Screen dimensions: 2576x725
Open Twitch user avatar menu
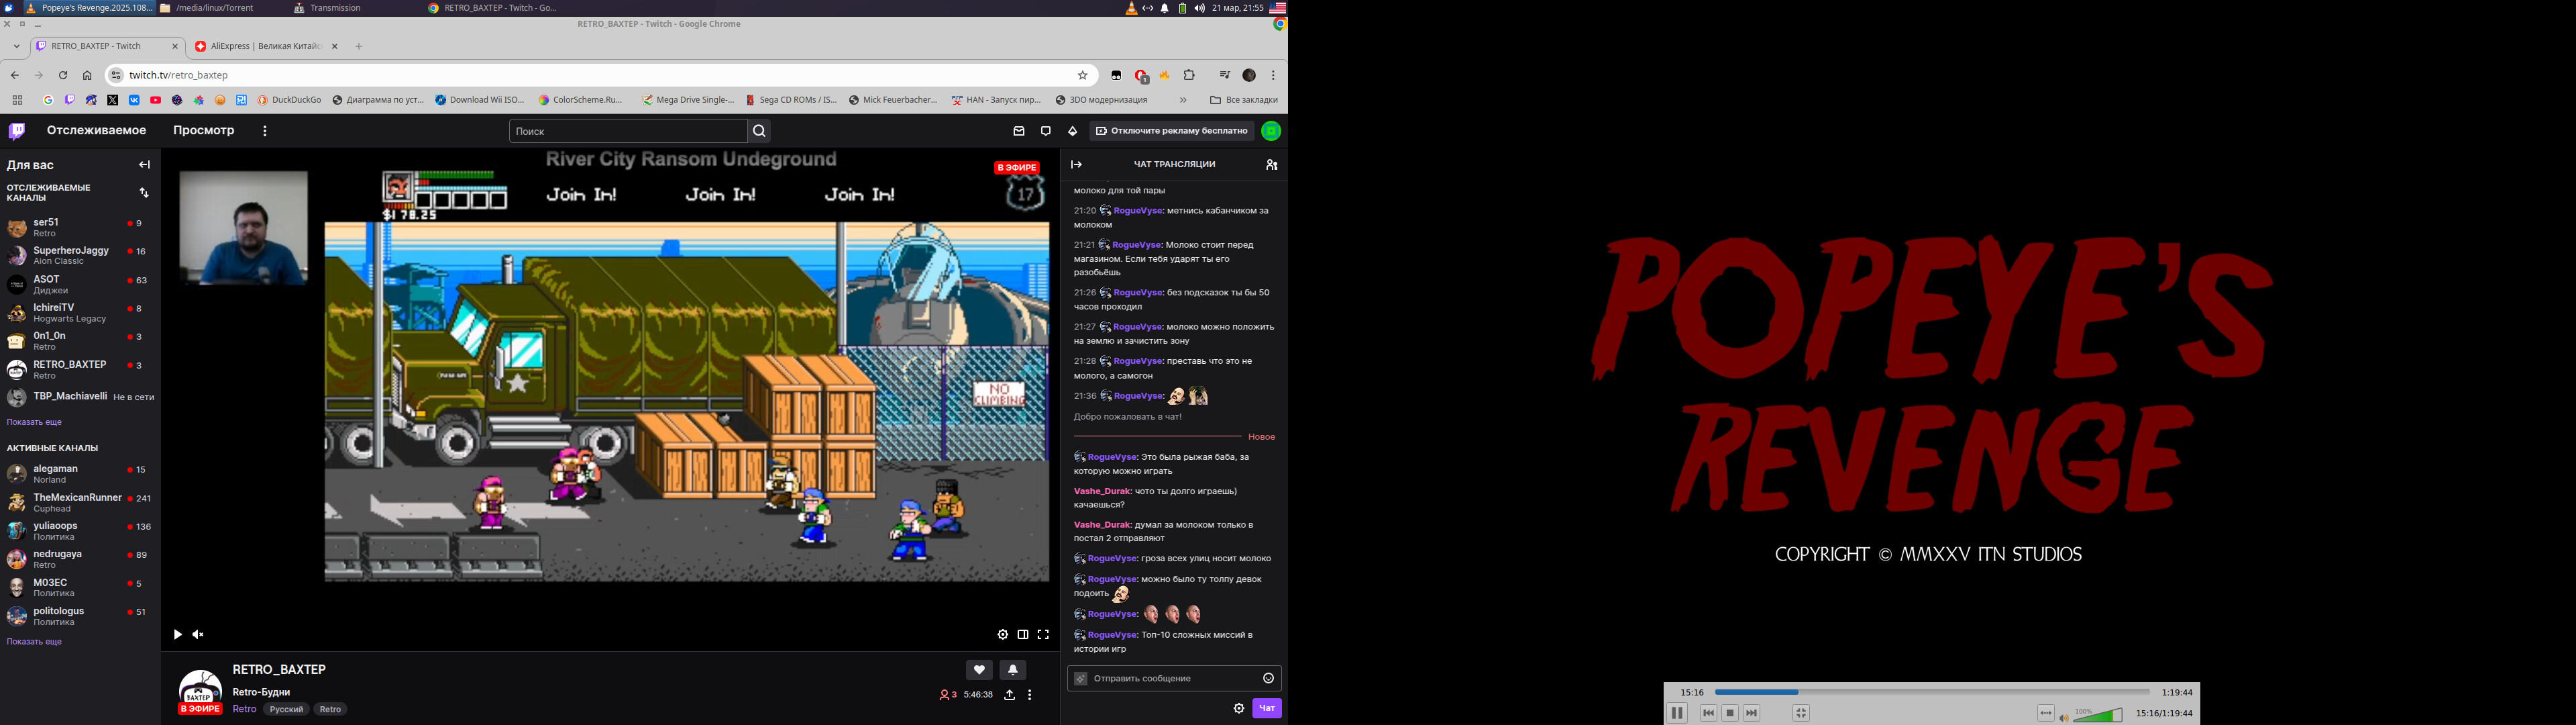pyautogui.click(x=1271, y=131)
